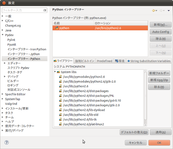This screenshot has width=173, height=149.
Task: Expand the デバッグ tree node
Action: (5, 77)
